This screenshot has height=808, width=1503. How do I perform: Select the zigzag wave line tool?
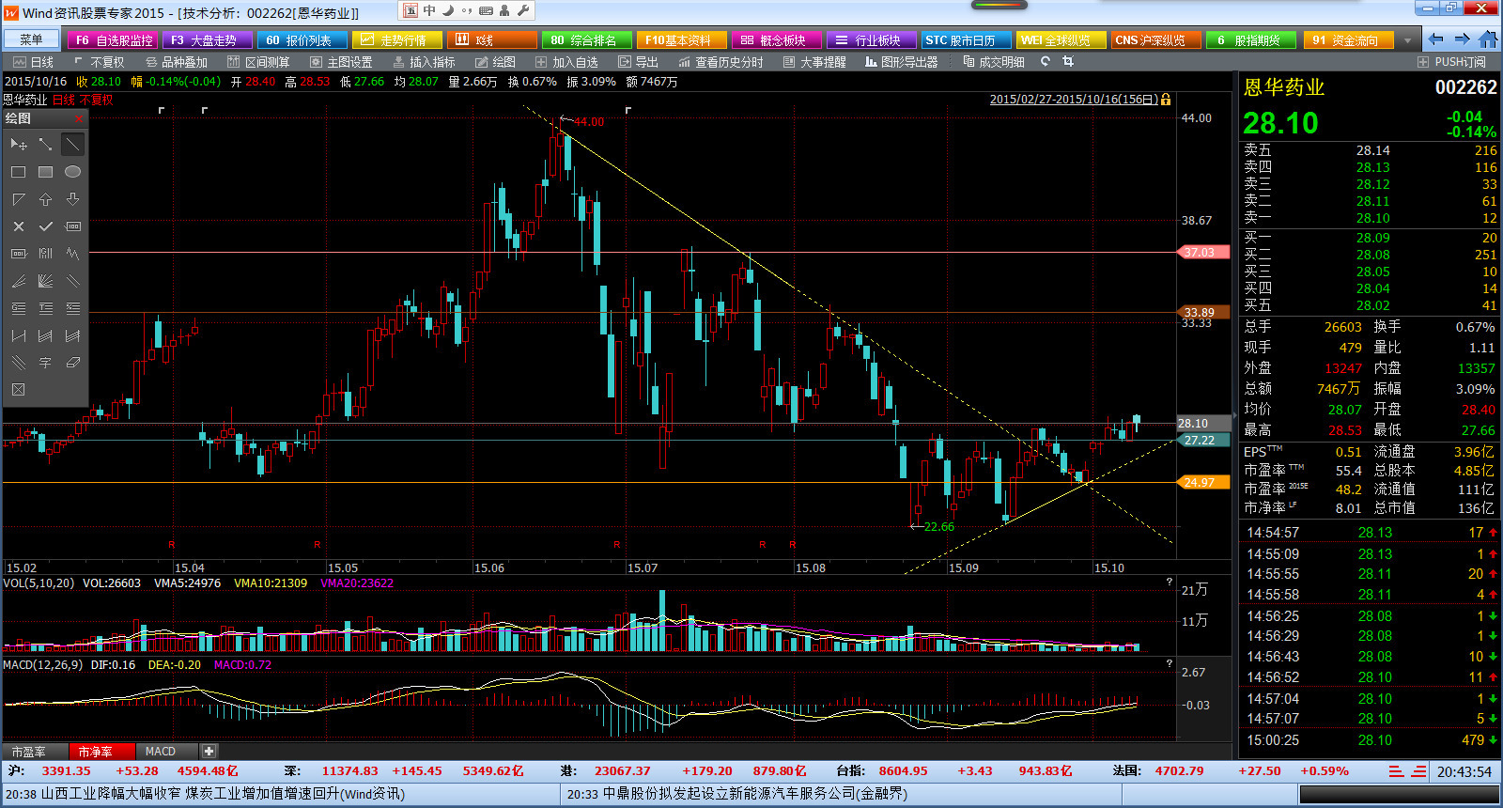72,254
